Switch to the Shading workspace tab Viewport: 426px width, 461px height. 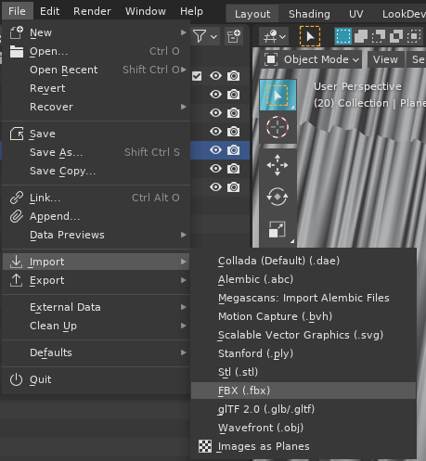pos(309,14)
